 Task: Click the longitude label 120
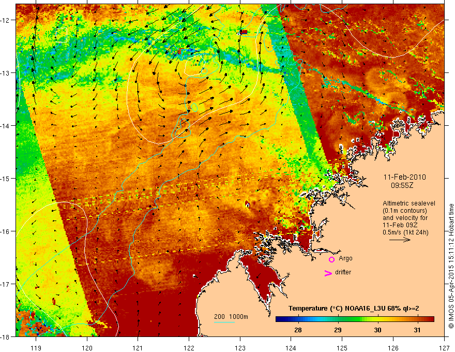coord(87,348)
